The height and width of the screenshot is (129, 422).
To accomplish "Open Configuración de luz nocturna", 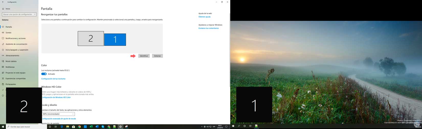I will pyautogui.click(x=53, y=79).
